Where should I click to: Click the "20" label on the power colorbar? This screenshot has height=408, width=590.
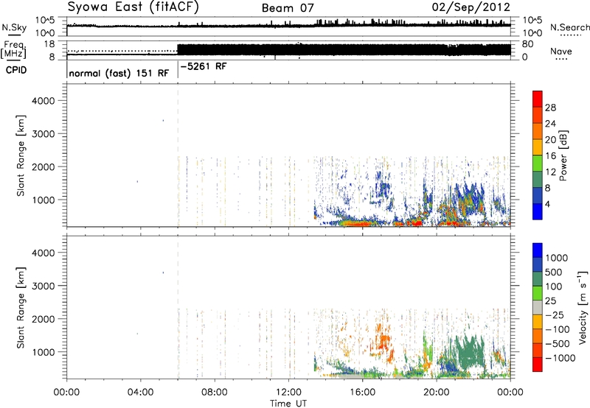[550, 140]
